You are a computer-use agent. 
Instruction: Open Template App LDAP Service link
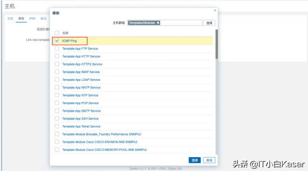point(81,80)
